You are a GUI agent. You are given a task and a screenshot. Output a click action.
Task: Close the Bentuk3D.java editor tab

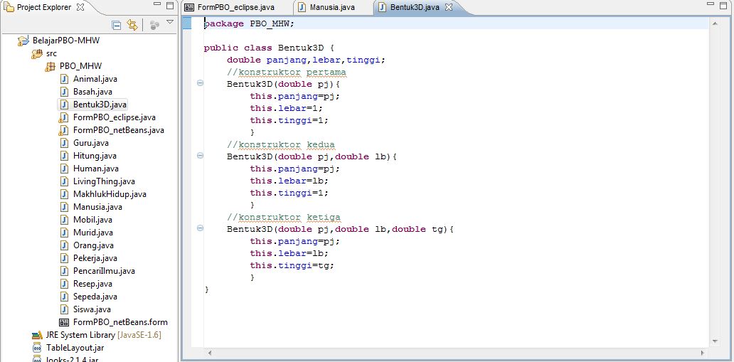pyautogui.click(x=449, y=8)
